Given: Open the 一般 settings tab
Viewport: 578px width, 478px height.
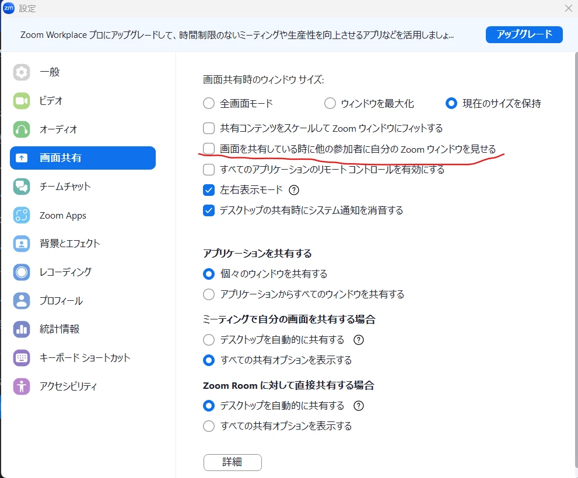Looking at the screenshot, I should [x=83, y=72].
